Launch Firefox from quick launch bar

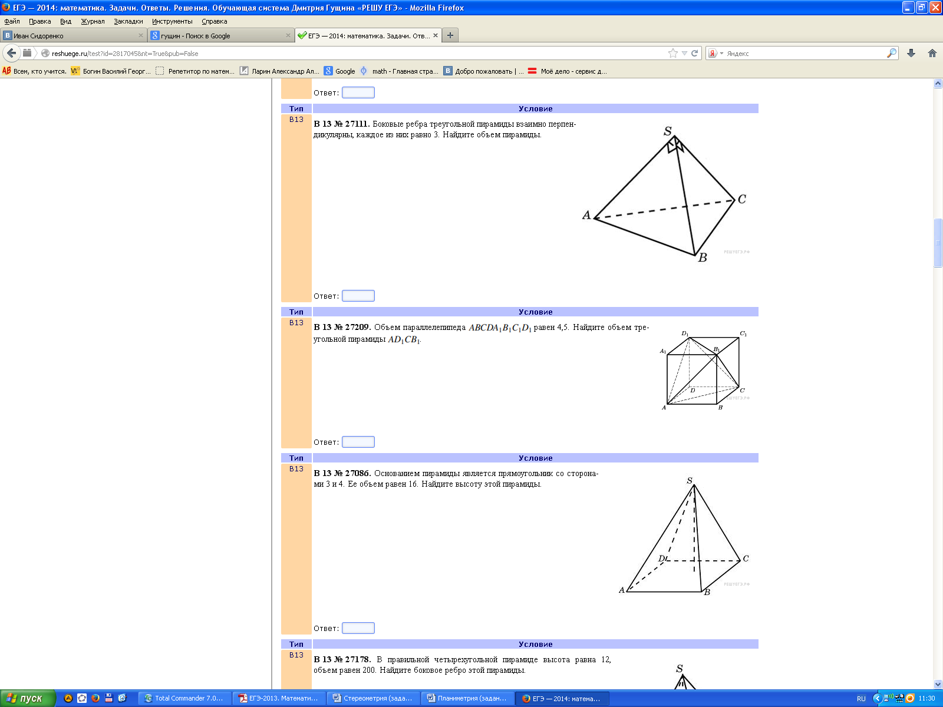(x=95, y=698)
